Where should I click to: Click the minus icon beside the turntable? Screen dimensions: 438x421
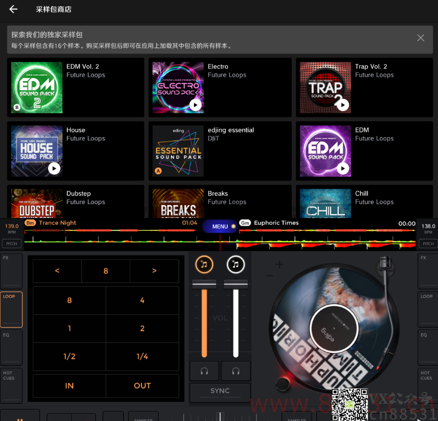(270, 276)
